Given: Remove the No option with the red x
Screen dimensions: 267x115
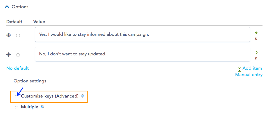Looking at the screenshot, I should click(256, 58).
